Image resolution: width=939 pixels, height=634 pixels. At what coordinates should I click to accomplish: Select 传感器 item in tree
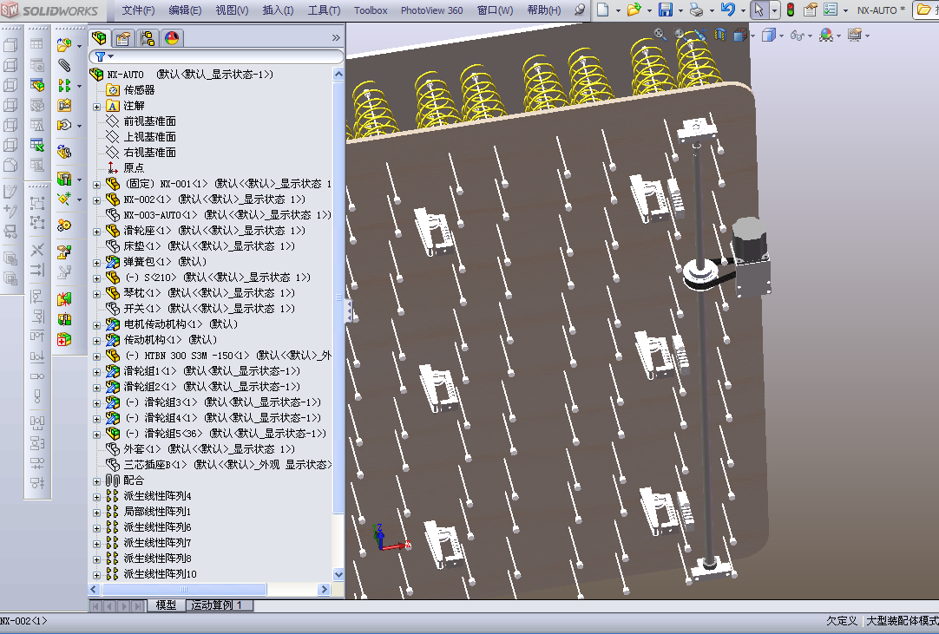(139, 90)
